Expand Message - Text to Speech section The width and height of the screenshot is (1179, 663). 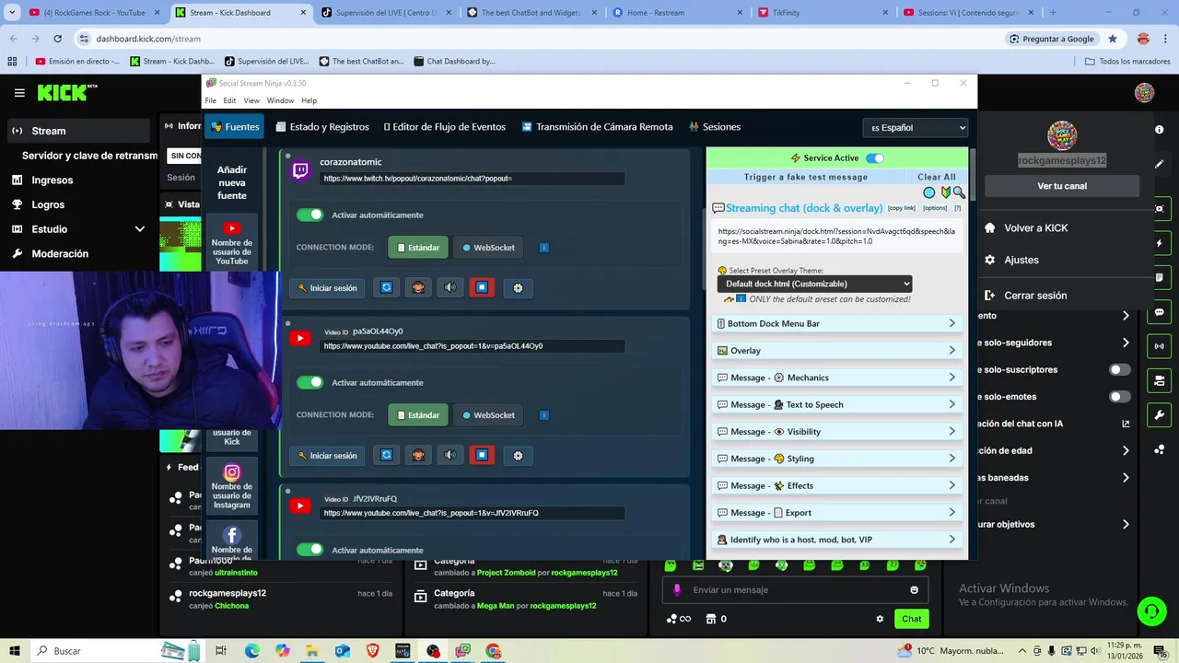coord(837,405)
